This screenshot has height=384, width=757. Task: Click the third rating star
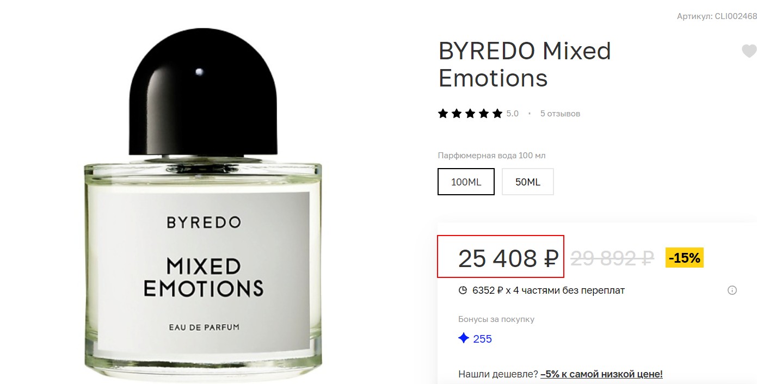[470, 114]
